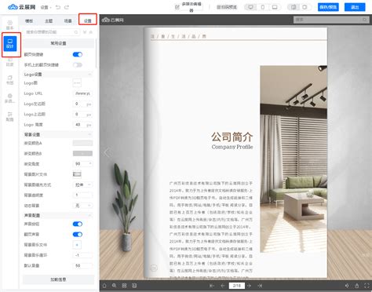Screen dimensions: 372x292
Task: Click the 背景音乐文件 plus upload box
Action: (x=77, y=245)
